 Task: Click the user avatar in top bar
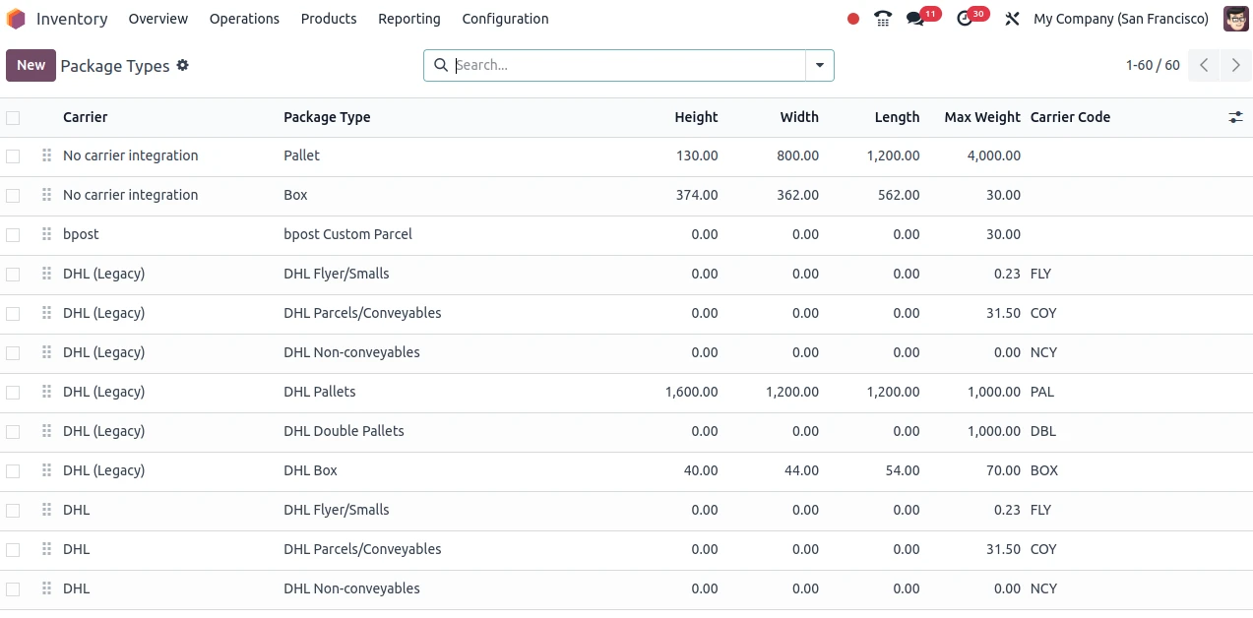pos(1235,19)
